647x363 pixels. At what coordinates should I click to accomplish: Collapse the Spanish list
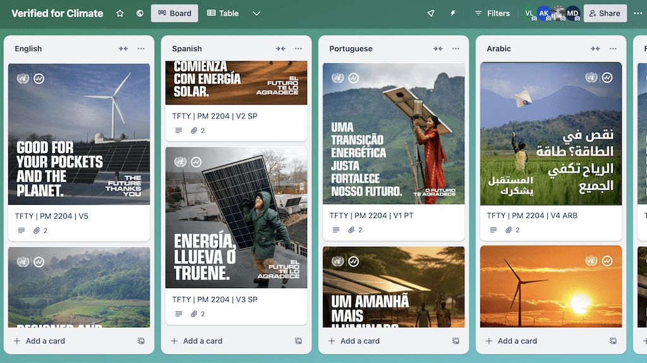click(x=281, y=49)
